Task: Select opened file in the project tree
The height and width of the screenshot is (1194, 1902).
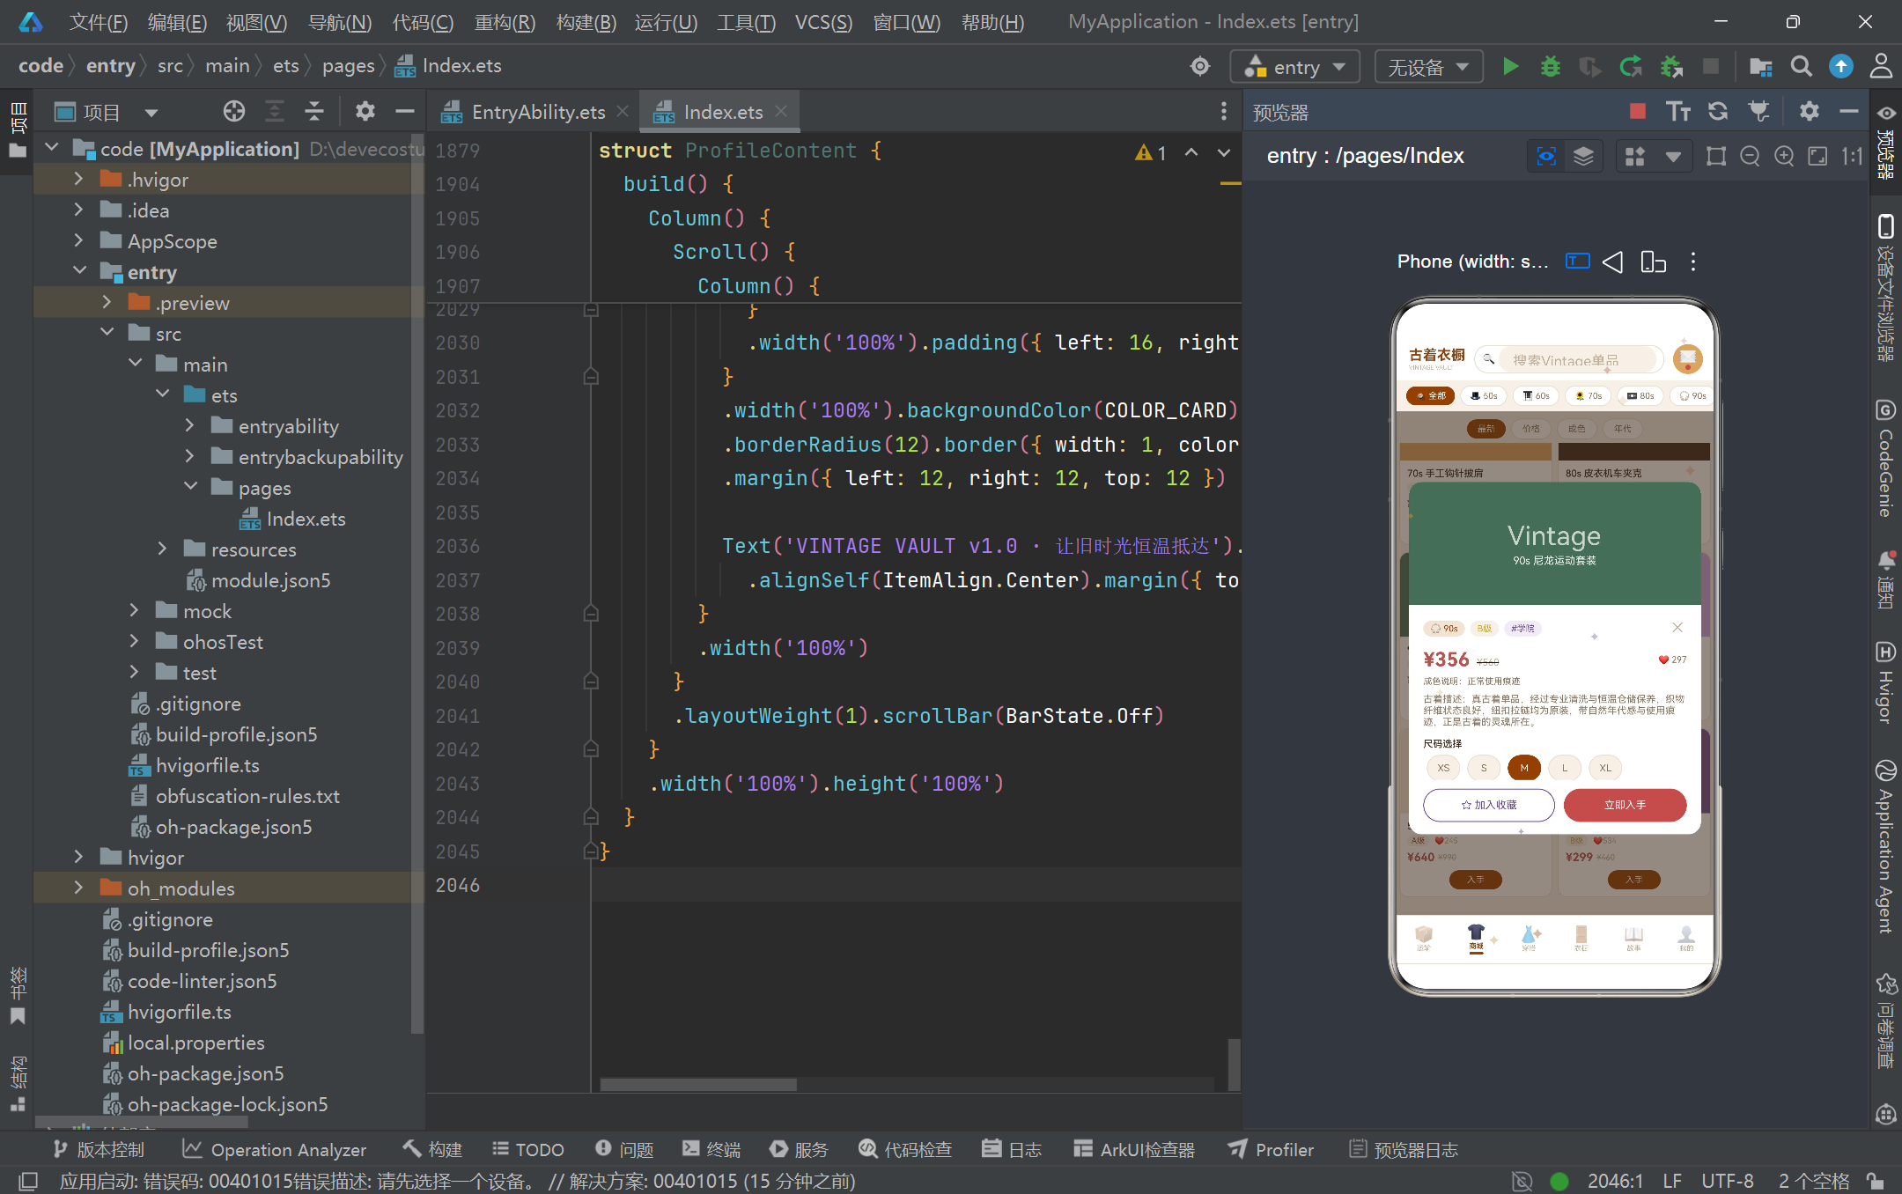Action: [x=233, y=112]
